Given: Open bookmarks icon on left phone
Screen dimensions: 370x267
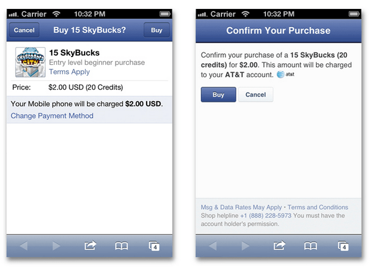Looking at the screenshot, I should click(x=121, y=246).
